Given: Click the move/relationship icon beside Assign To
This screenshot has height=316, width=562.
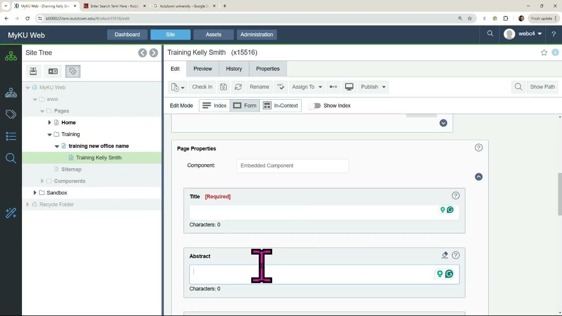Looking at the screenshot, I should pyautogui.click(x=333, y=87).
